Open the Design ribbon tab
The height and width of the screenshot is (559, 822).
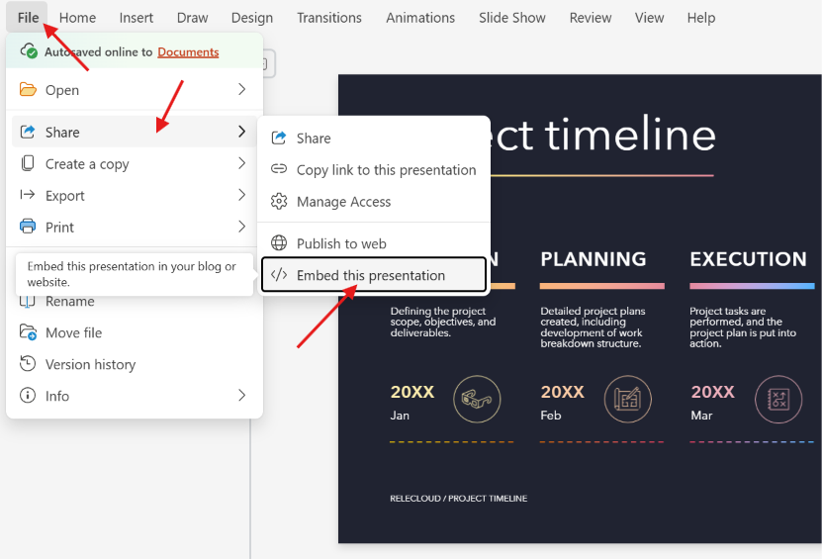(x=252, y=18)
